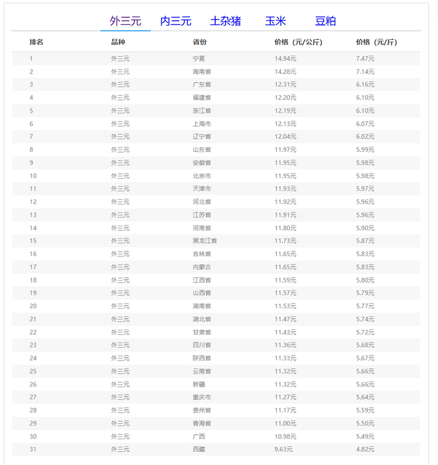Click the 排名 column header
Viewport: 438px width, 465px height.
(36, 42)
